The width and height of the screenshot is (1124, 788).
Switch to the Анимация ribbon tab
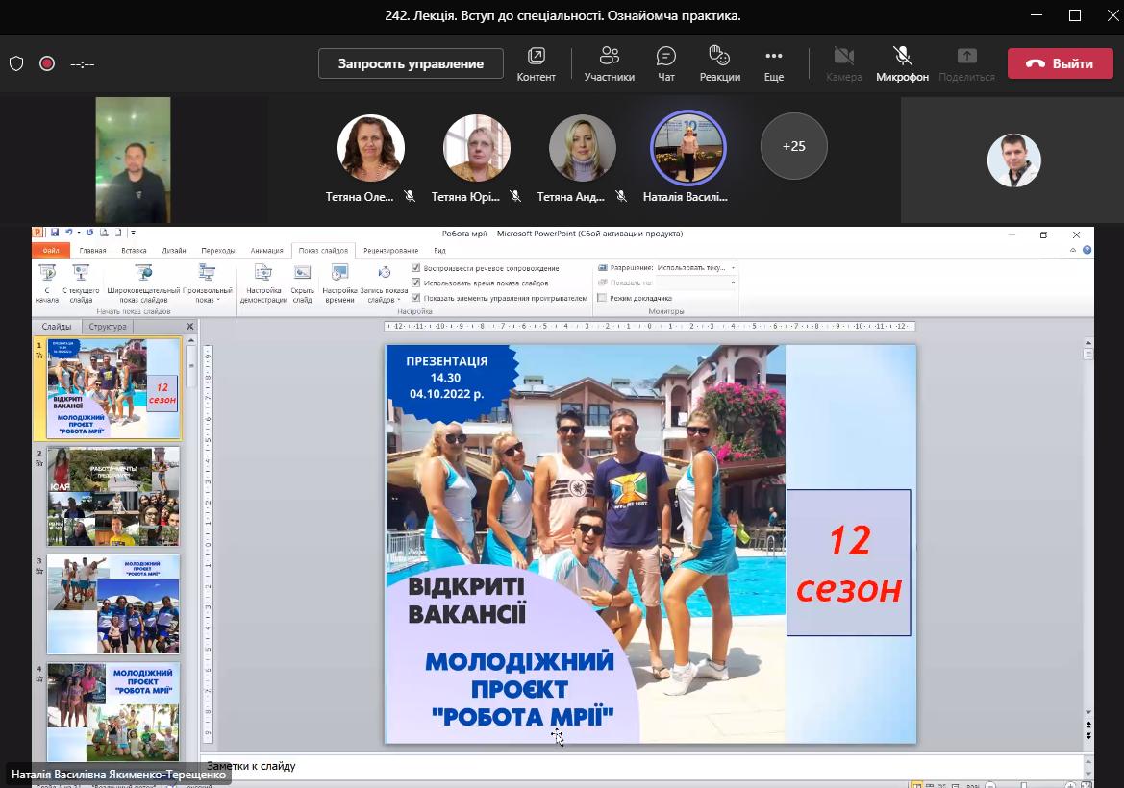267,250
